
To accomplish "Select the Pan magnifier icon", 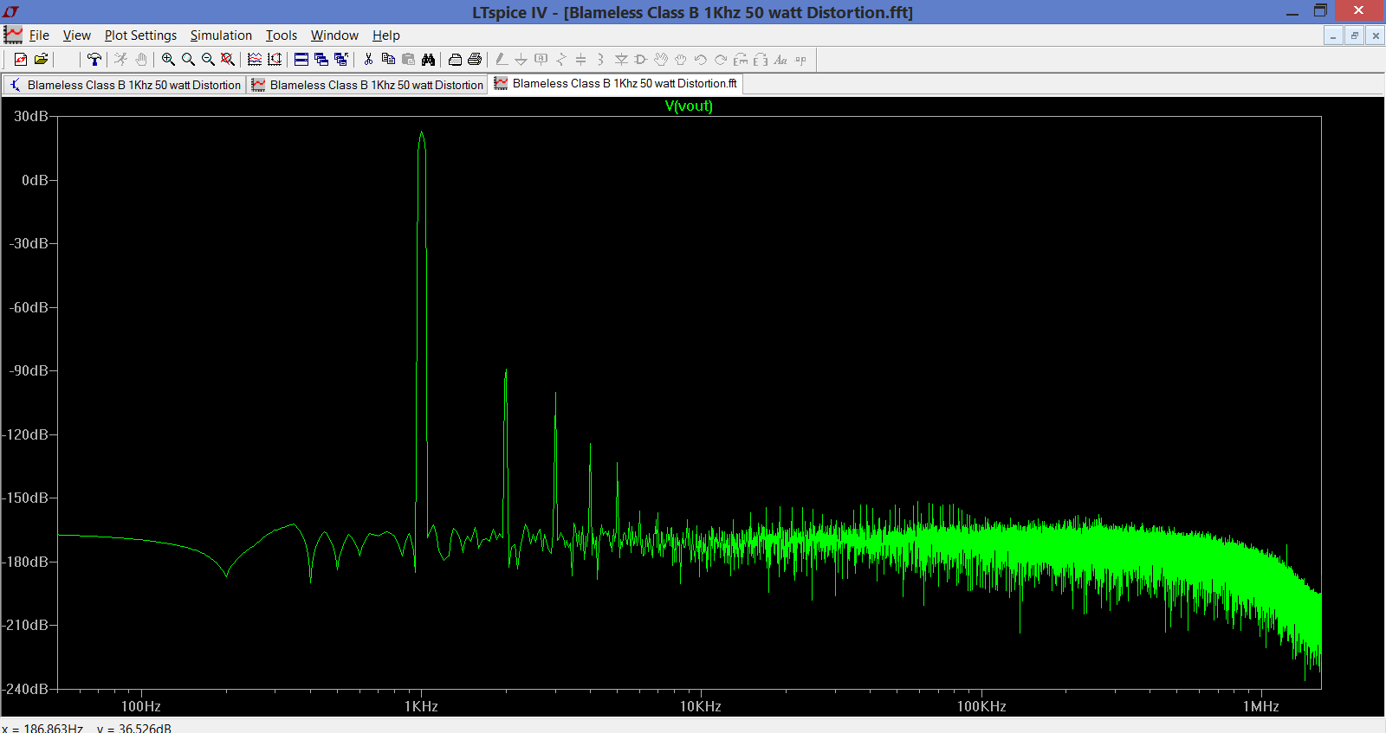I will (x=188, y=60).
